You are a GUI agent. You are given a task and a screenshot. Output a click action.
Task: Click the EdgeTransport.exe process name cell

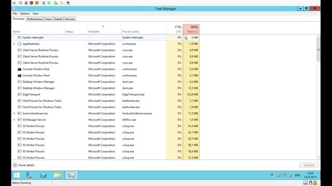[133, 95]
